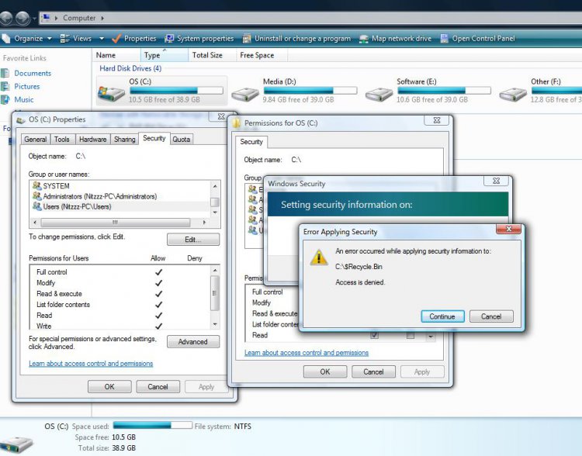Click the Space used bar in details pane
Viewport: 582px width, 456px height.
click(153, 425)
